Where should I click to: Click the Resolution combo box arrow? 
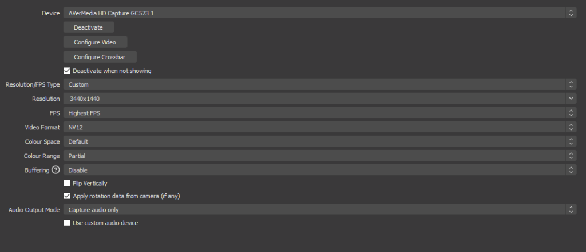571,99
